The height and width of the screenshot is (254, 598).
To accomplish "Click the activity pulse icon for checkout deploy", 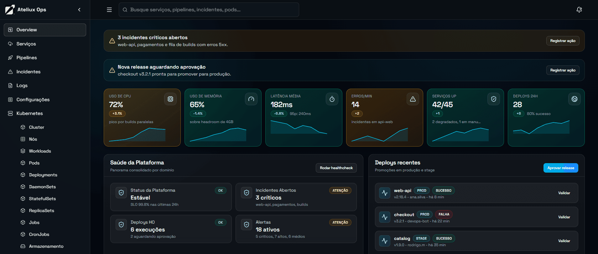I will click(x=385, y=217).
